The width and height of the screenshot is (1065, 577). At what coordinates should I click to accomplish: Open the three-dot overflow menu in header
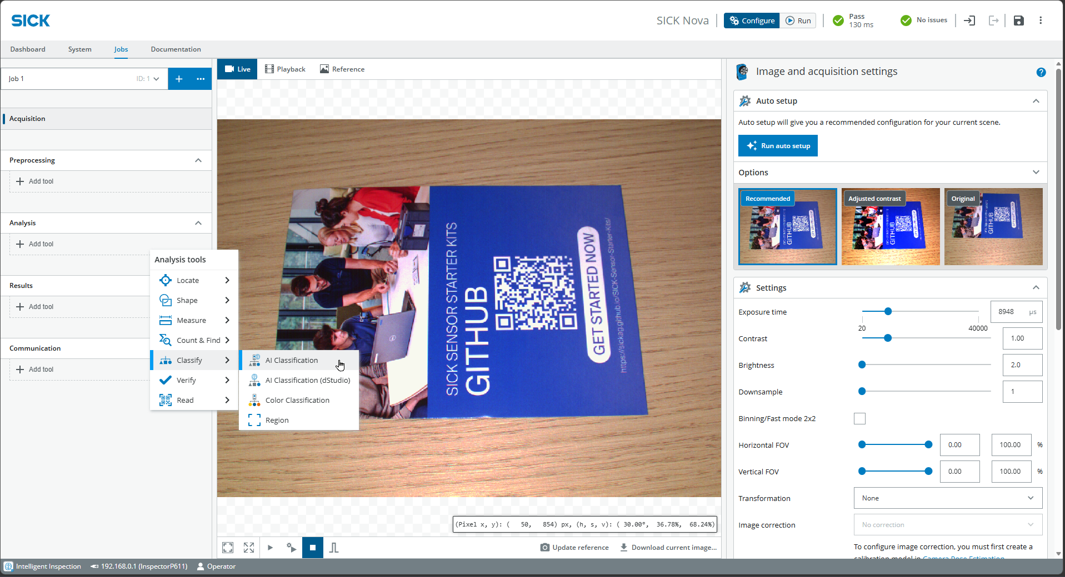(1041, 21)
